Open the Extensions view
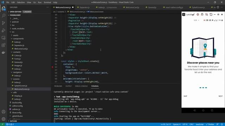This screenshot has height=126, width=225. pos(4,45)
